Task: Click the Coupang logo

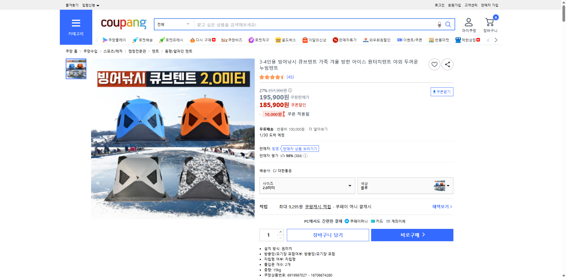Action: tap(123, 24)
